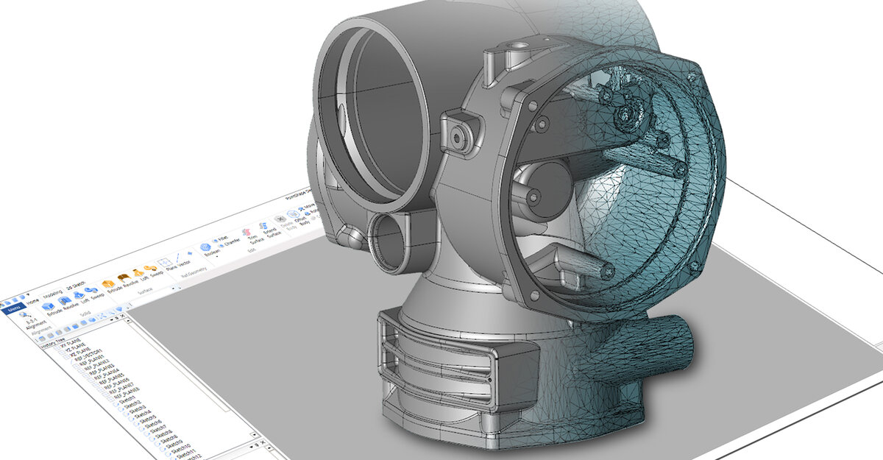
Task: Select REF_PLANE8 in the History Tree
Action: tap(126, 393)
